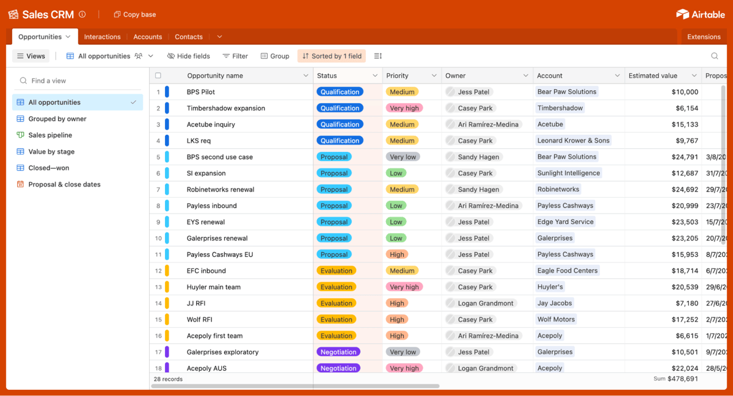Click the BPS Pilot opportunity name
The image size is (733, 396).
coord(200,92)
